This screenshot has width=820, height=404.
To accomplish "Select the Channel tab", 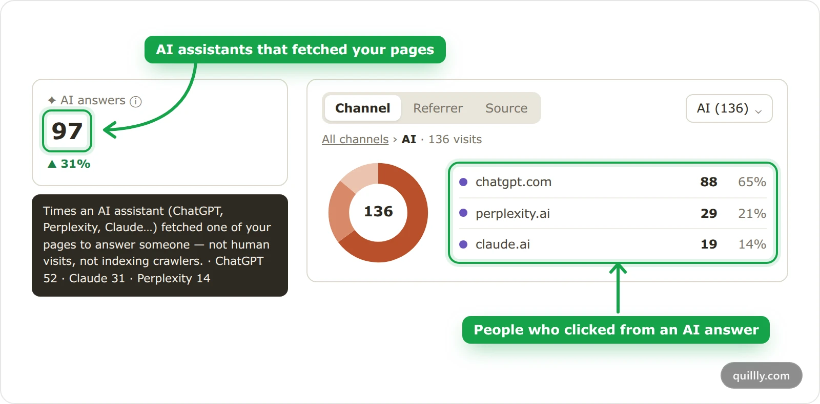I will pos(363,108).
